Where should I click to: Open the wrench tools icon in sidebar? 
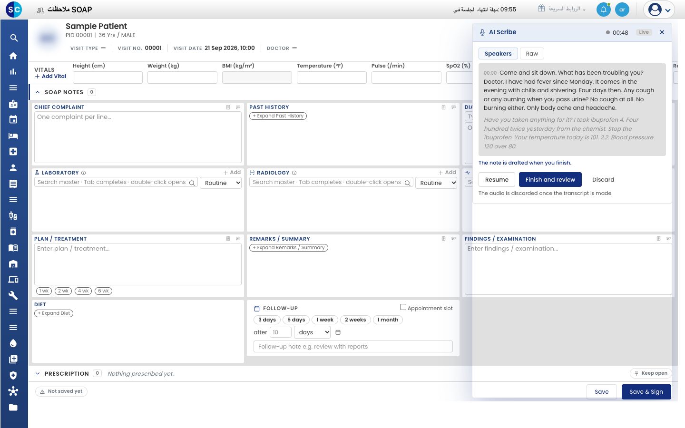tap(13, 295)
